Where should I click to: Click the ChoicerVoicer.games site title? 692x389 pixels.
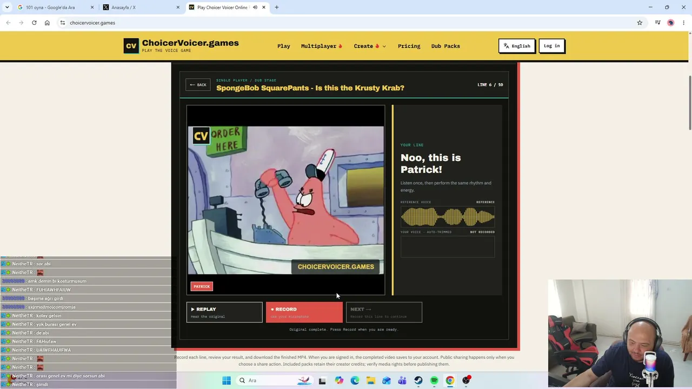pos(190,43)
